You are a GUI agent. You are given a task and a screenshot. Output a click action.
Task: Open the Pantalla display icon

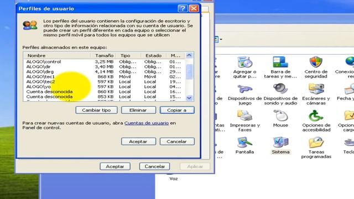[244, 142]
